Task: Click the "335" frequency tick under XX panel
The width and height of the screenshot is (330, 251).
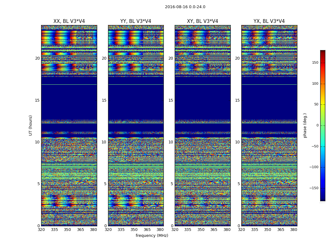Action: [x=54, y=230]
